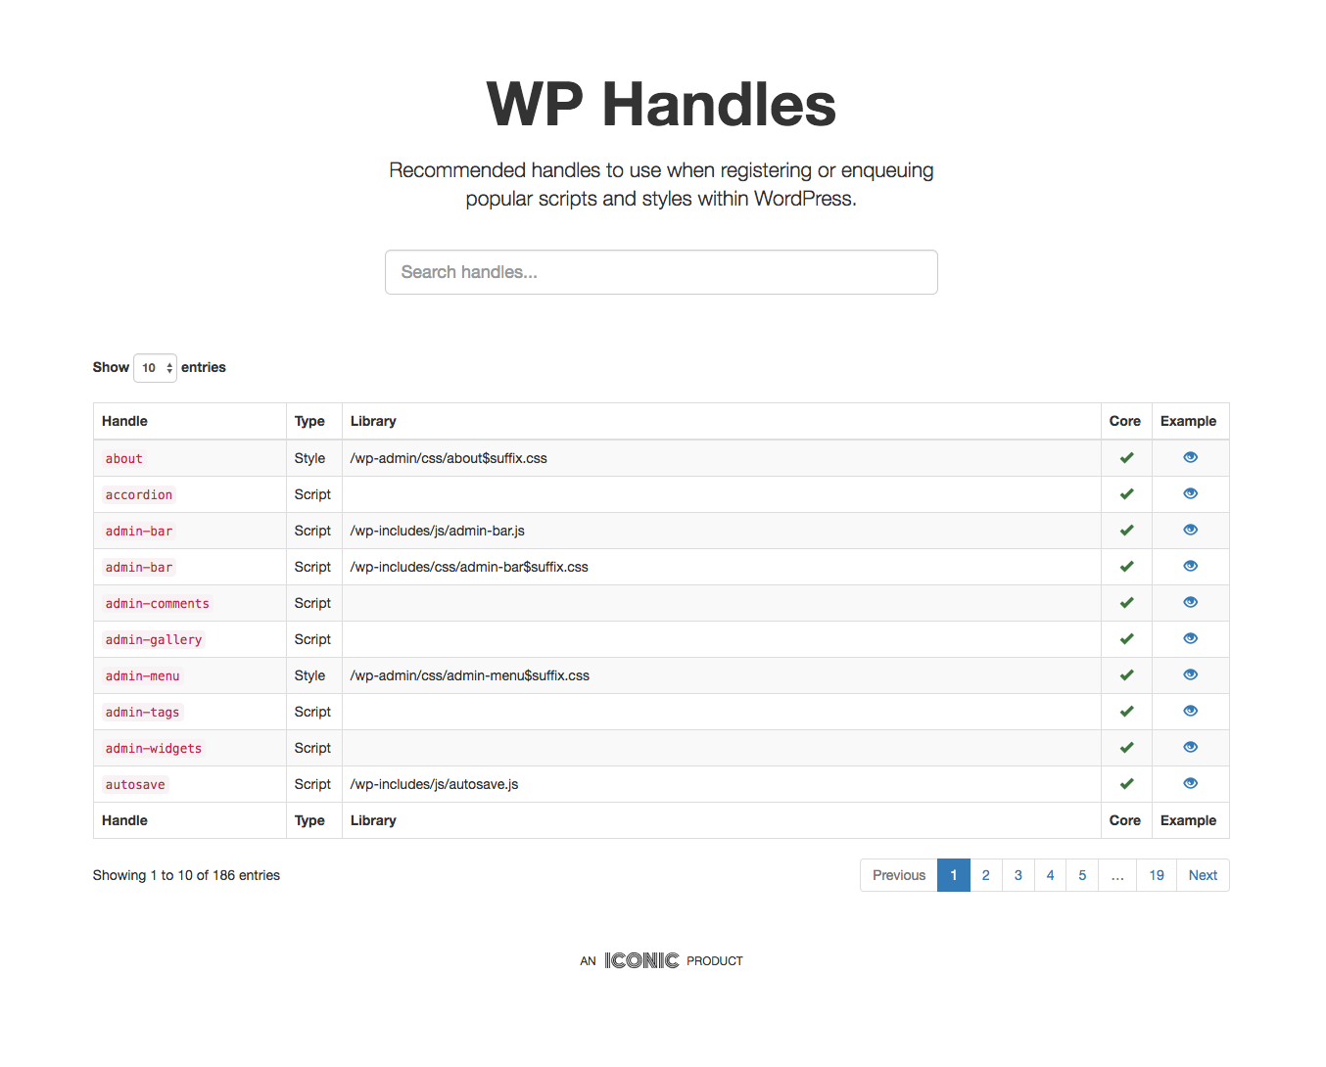
Task: Click the example eye for admin-widgets
Action: tap(1190, 747)
